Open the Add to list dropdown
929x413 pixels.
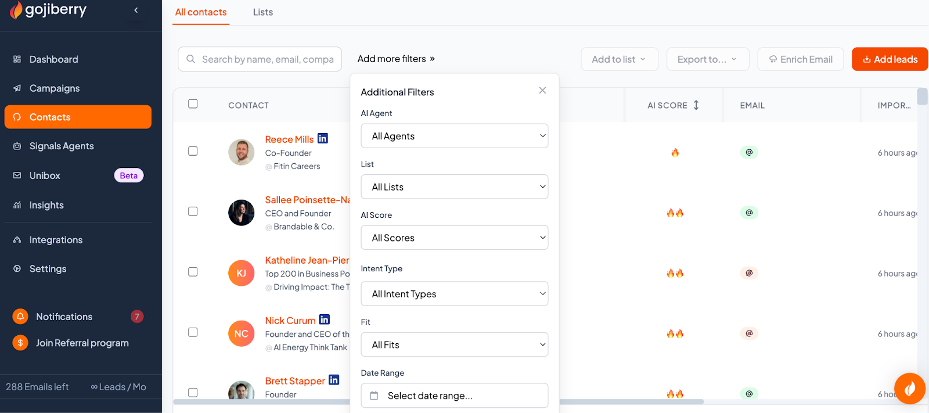tap(619, 59)
